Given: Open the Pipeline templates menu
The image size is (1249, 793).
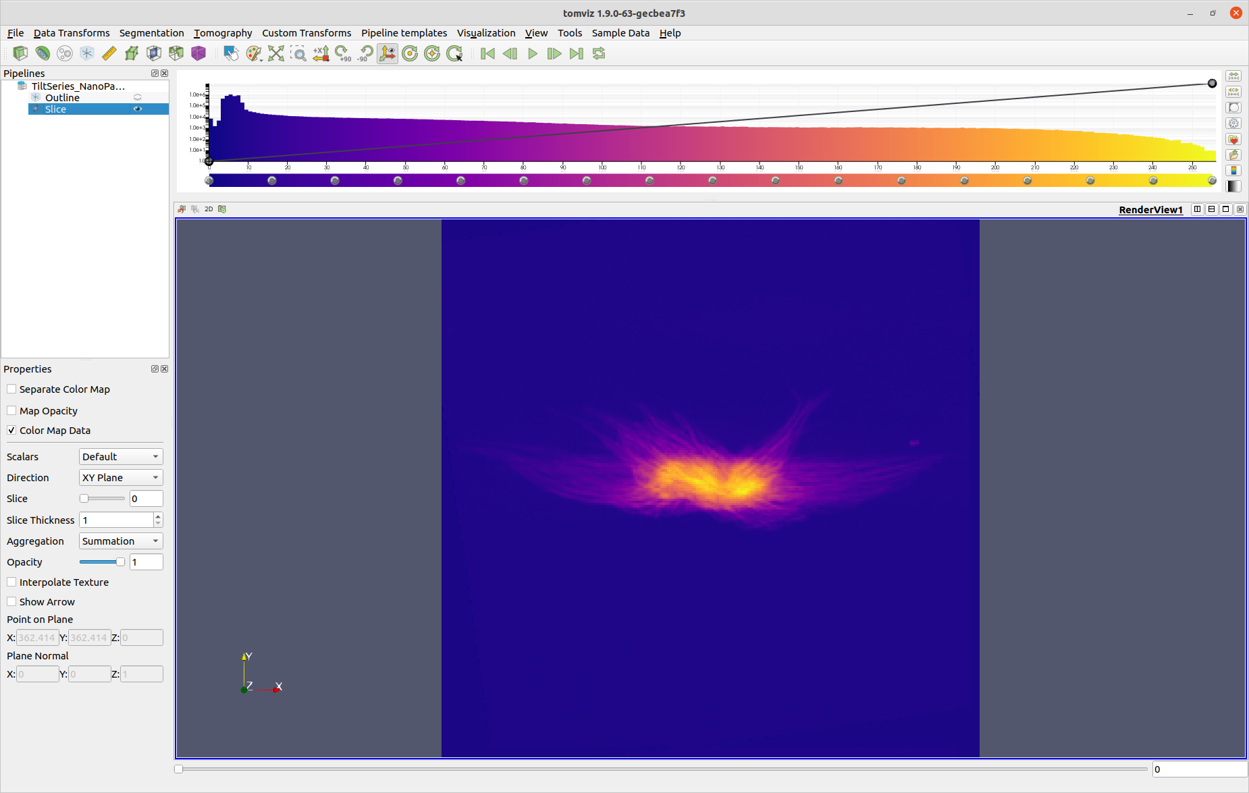Looking at the screenshot, I should point(404,33).
